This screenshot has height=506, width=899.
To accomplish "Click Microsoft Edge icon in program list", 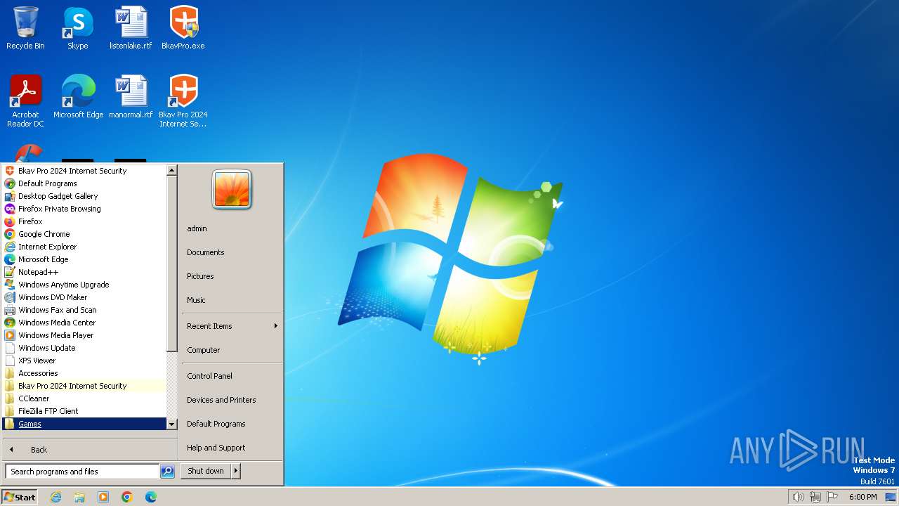I will pyautogui.click(x=10, y=259).
